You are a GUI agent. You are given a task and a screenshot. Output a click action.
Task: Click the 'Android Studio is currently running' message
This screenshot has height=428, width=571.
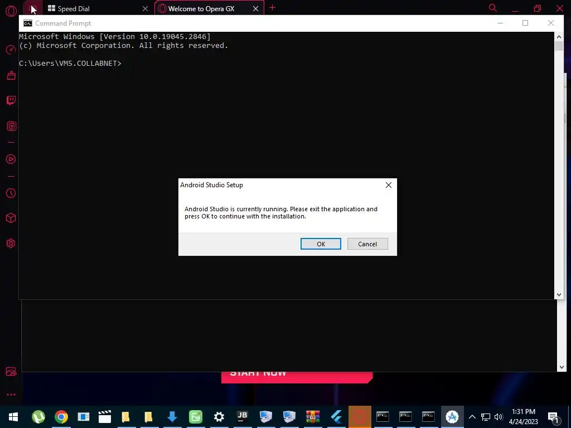click(281, 212)
